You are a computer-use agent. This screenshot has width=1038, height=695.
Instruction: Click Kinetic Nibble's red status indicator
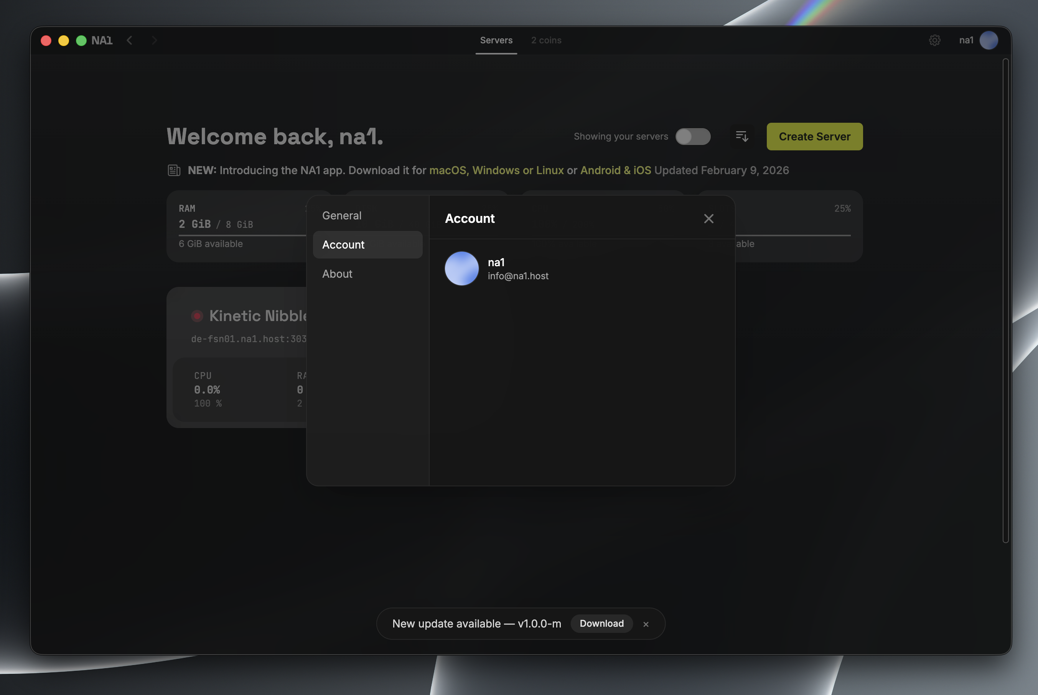[197, 316]
